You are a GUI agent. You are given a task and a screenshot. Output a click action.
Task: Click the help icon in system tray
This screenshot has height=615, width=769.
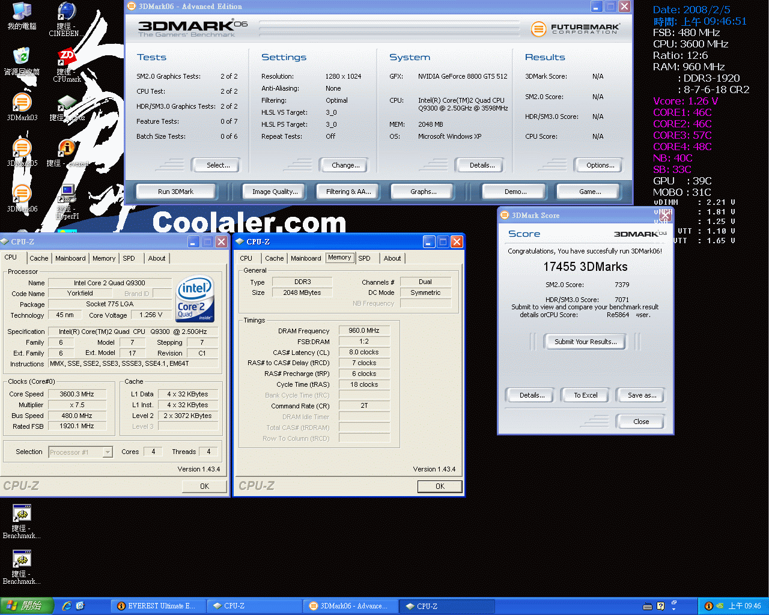661,606
